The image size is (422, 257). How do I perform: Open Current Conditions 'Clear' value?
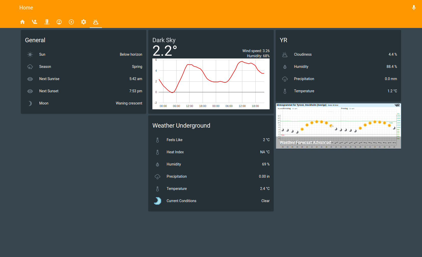[x=265, y=201]
